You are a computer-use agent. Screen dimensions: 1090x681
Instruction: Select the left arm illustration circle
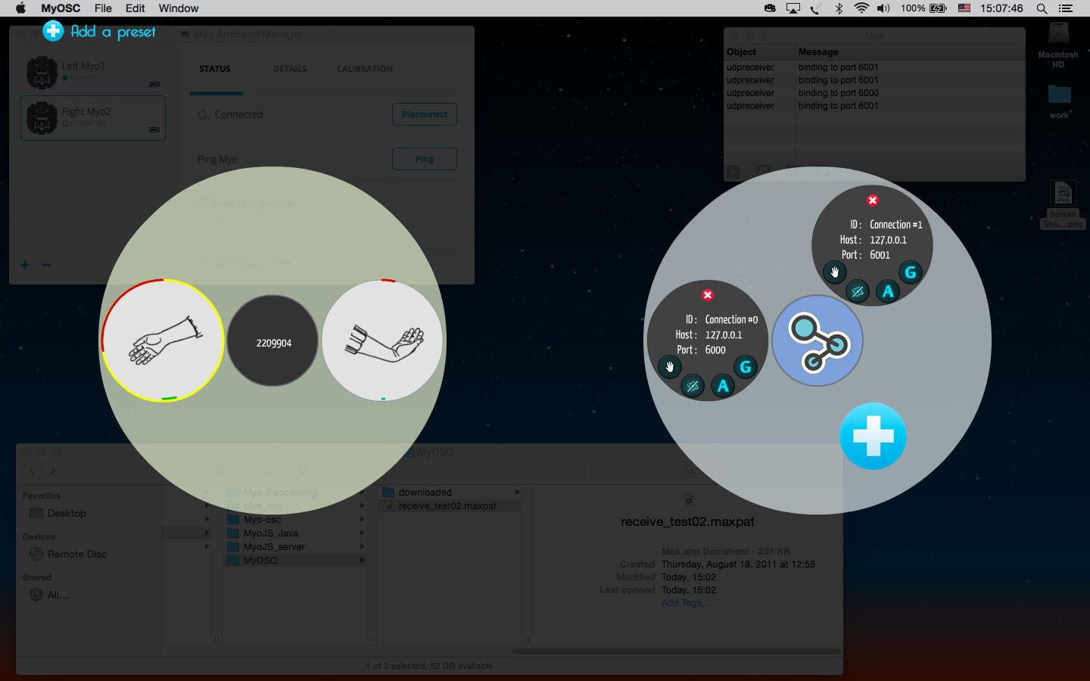163,340
